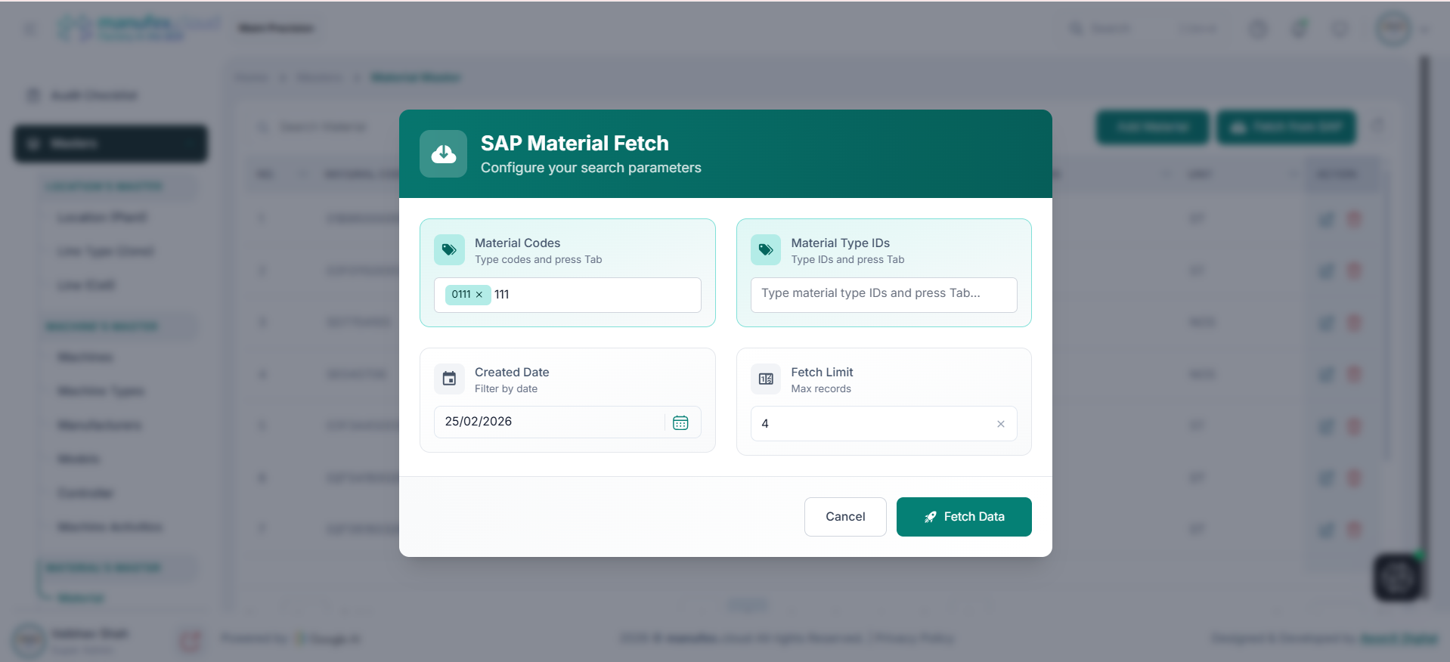Click the '0111' chip text
Viewport: 1450px width, 662px height.
point(461,295)
